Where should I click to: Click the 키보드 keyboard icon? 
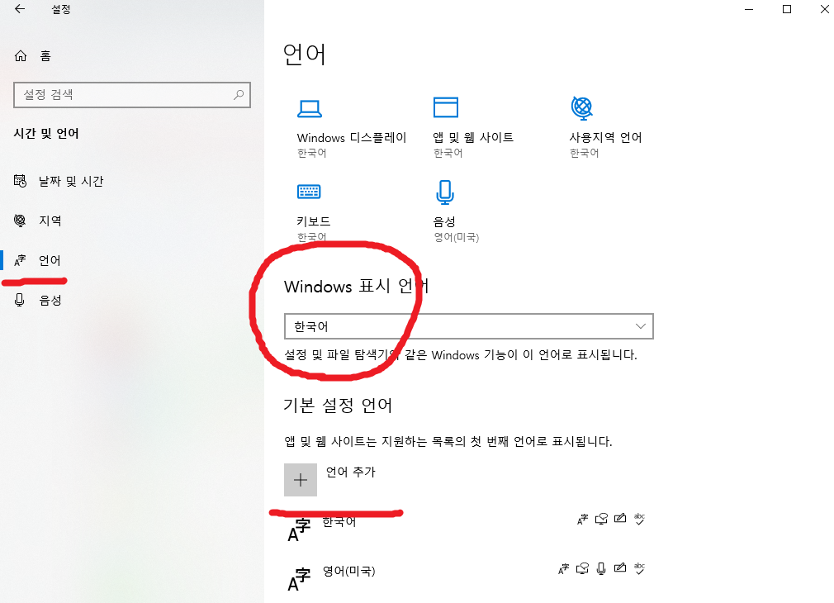(309, 191)
